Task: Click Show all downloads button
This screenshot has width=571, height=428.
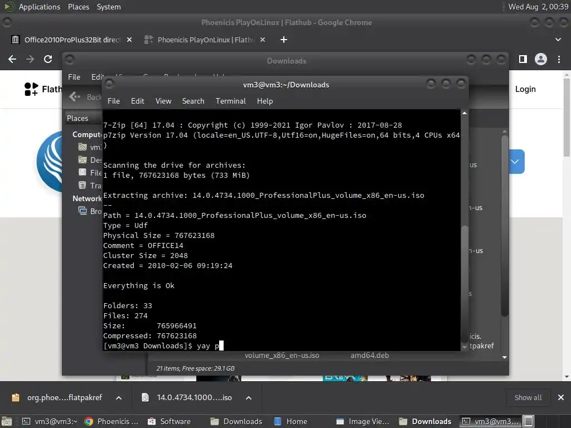Action: 528,397
